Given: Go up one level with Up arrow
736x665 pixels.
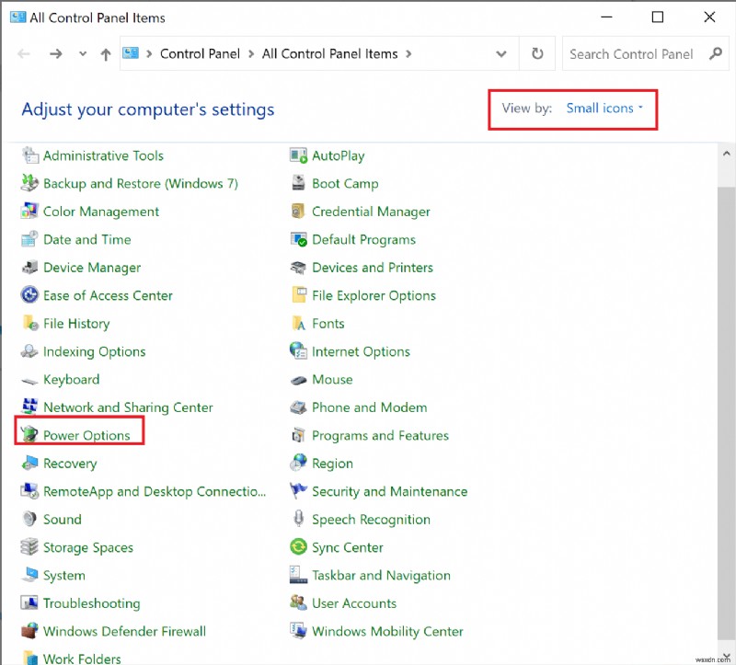Looking at the screenshot, I should tap(106, 54).
